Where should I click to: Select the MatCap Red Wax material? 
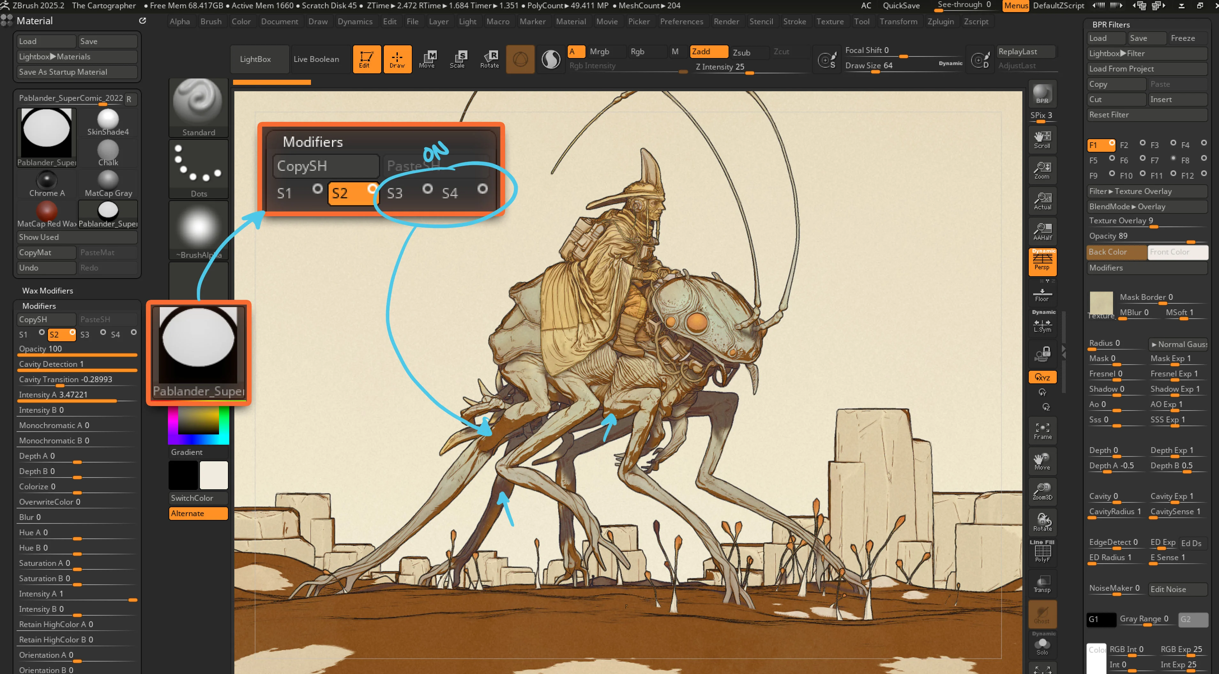point(47,215)
